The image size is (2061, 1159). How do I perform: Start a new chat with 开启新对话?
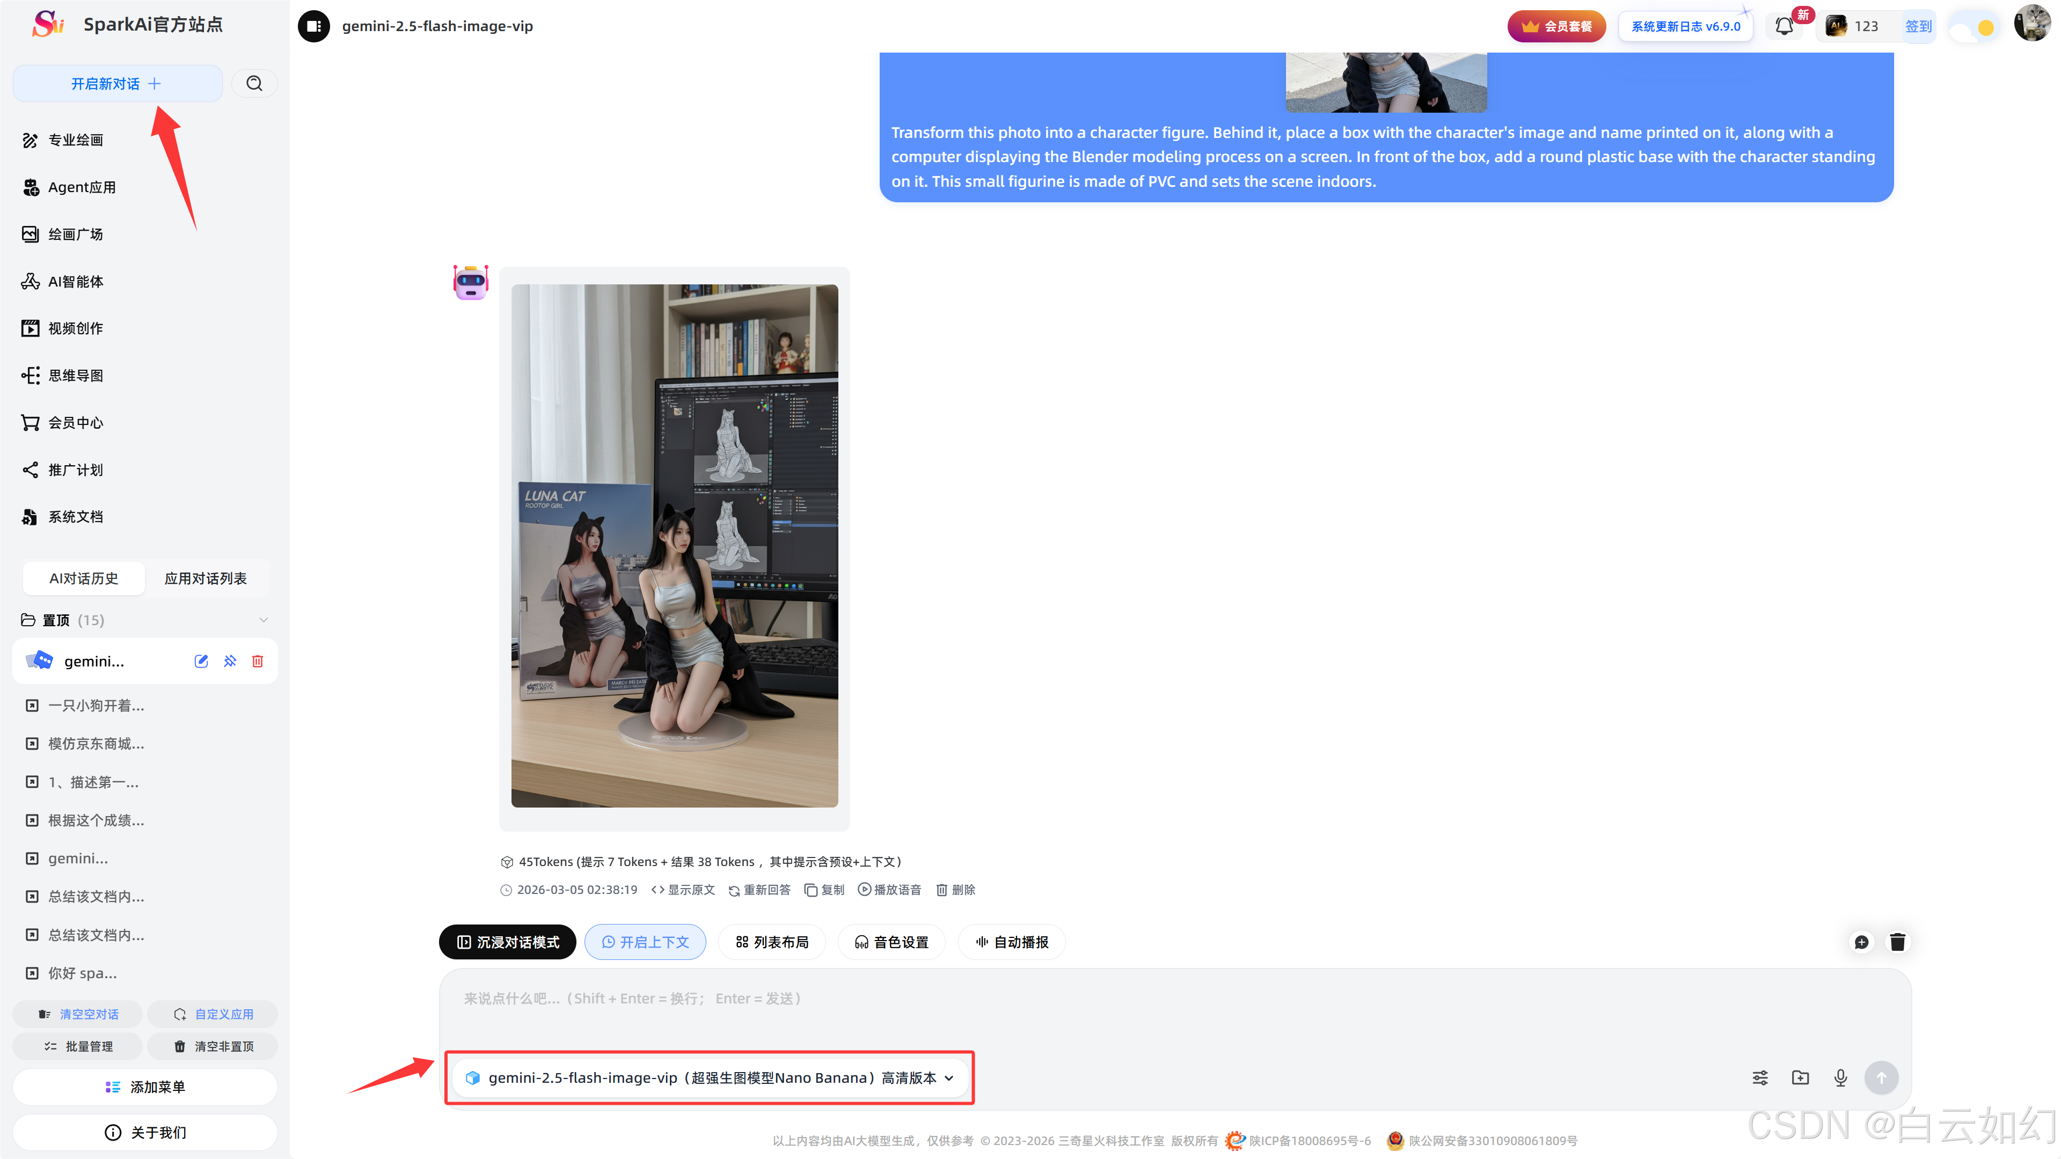click(117, 83)
